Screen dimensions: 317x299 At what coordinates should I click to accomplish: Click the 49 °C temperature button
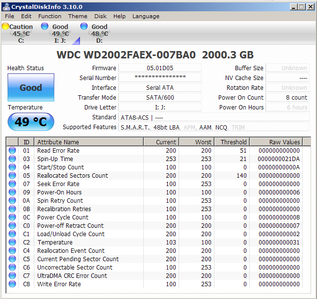[31, 122]
